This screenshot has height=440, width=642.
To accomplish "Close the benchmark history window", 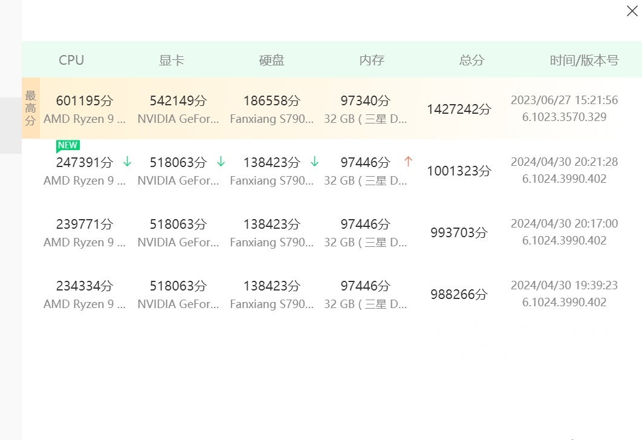I will click(631, 11).
